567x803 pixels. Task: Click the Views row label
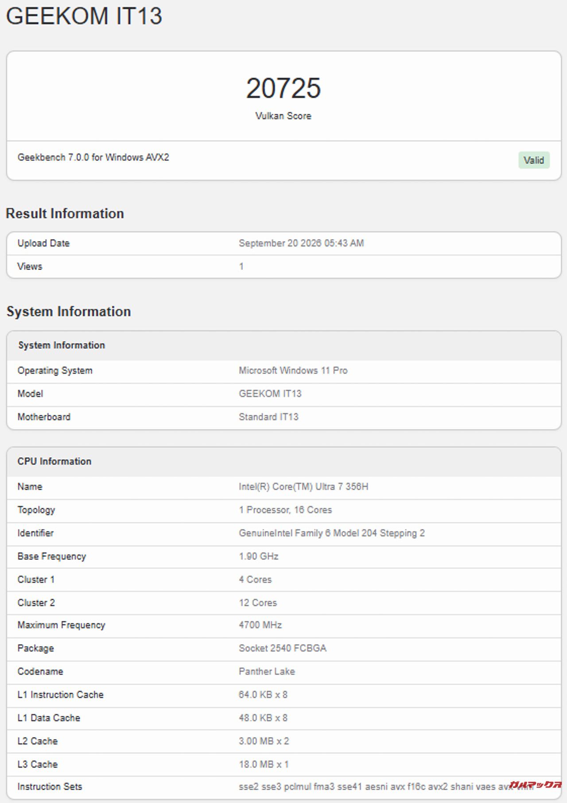pos(30,266)
